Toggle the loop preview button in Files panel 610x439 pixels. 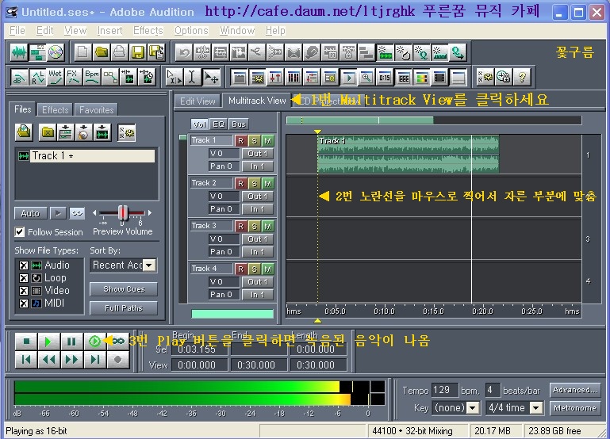(77, 213)
